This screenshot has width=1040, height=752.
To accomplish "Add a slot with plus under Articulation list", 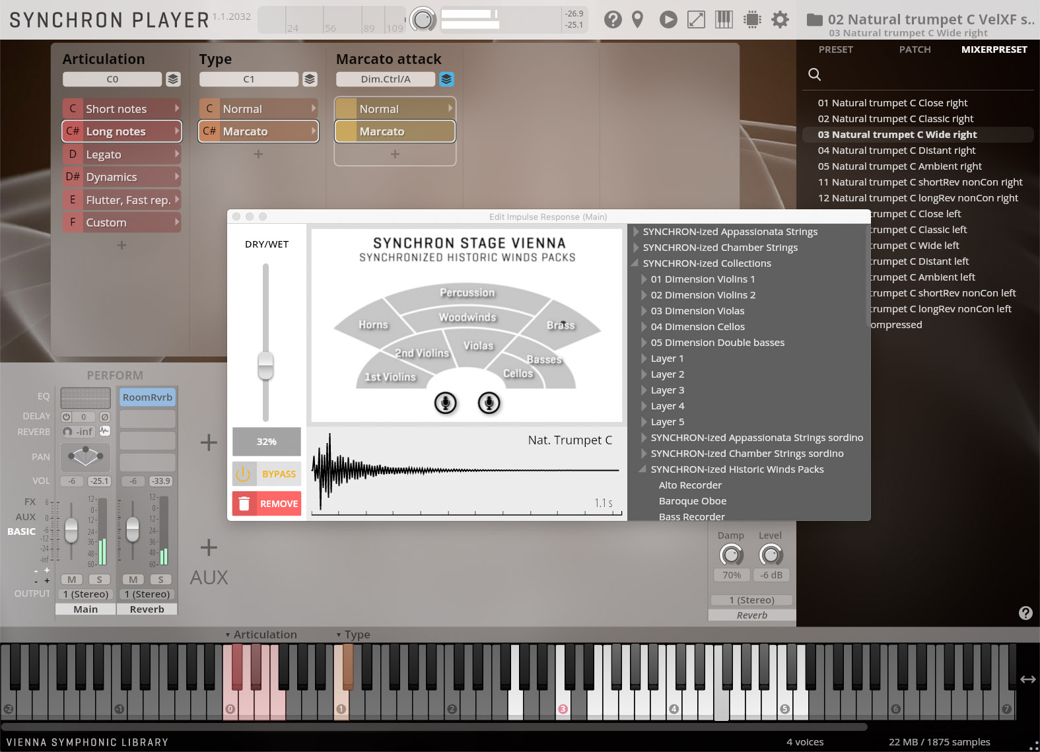I will click(121, 245).
